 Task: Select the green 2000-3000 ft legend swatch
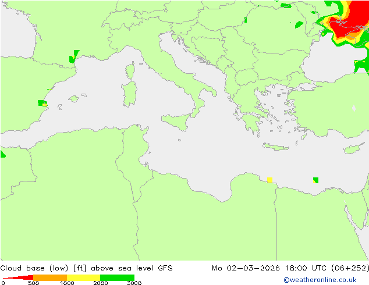click(x=117, y=277)
